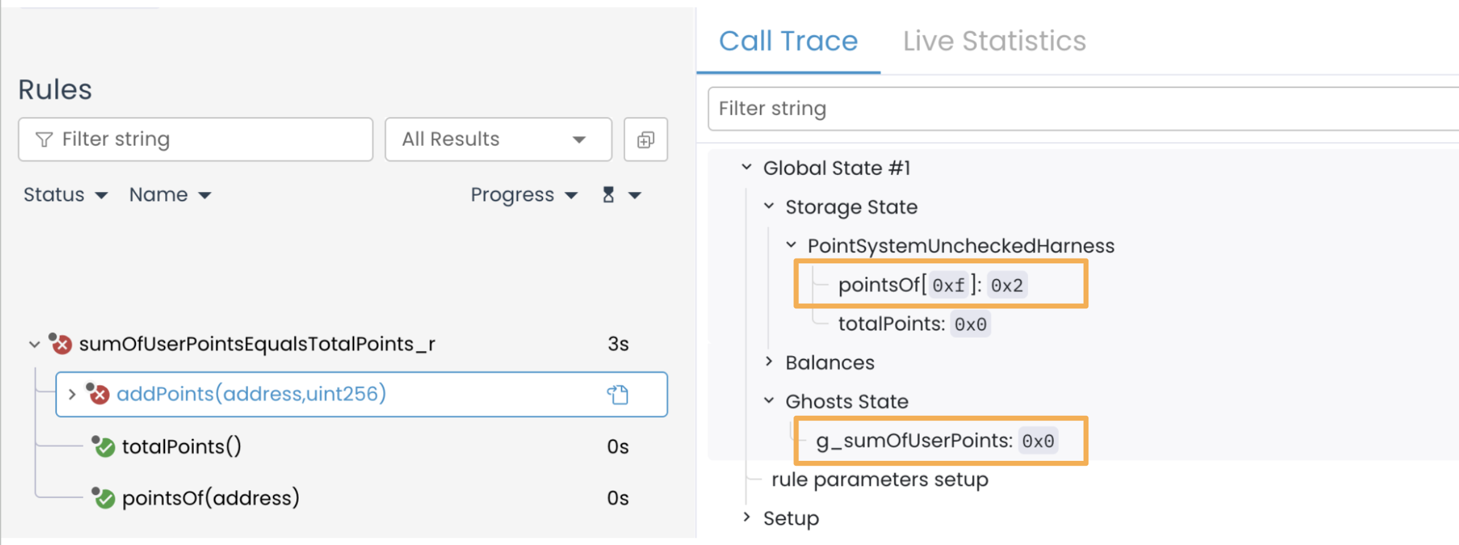Click the hourglass duration column icon
1459x545 pixels.
tap(608, 195)
